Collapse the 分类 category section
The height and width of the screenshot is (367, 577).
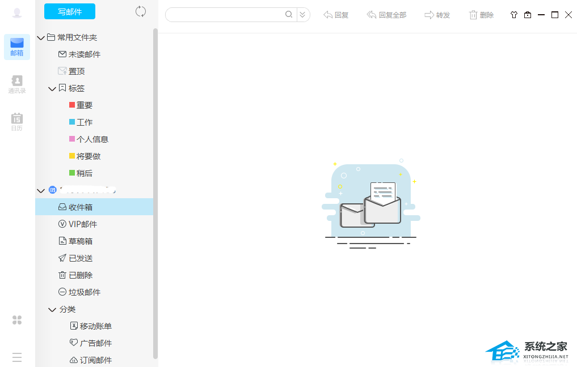[52, 310]
